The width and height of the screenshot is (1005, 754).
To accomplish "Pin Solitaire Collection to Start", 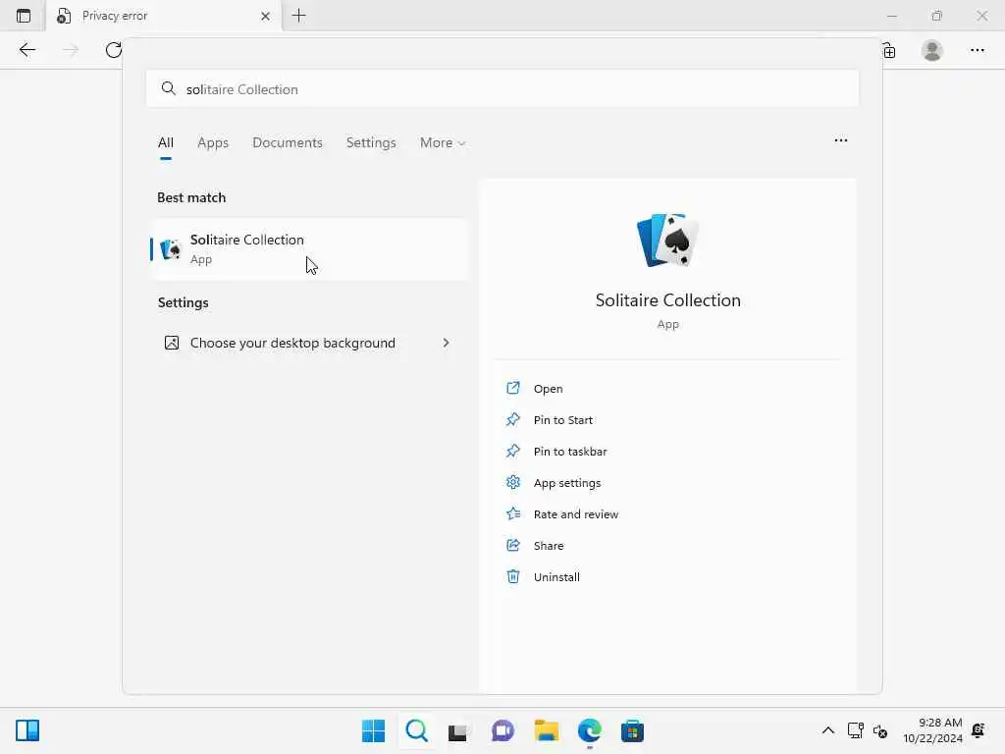I will 562,420.
